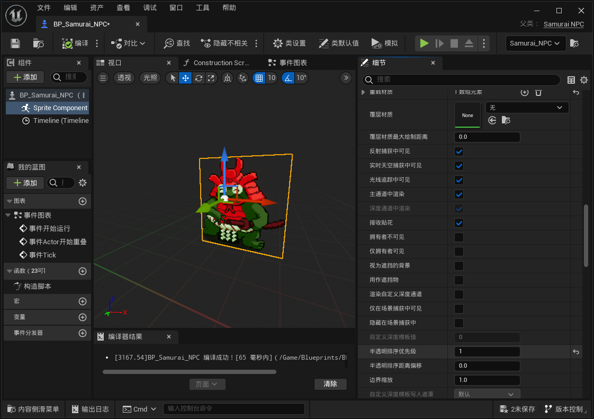Open the 调试 menu

point(150,7)
